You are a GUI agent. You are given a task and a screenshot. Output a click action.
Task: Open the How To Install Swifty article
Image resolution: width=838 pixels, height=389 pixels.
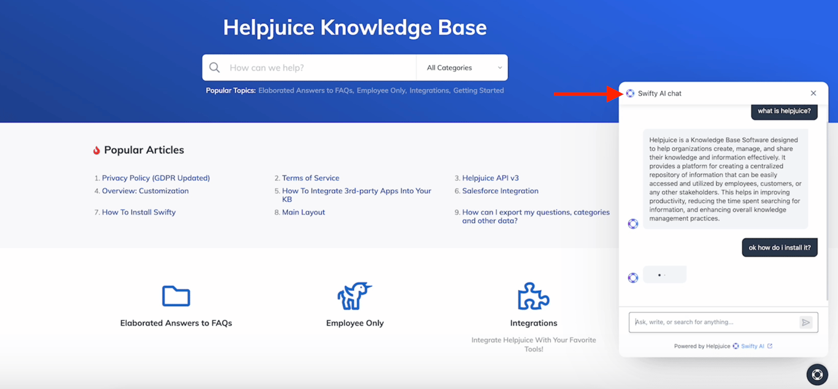[x=139, y=212]
